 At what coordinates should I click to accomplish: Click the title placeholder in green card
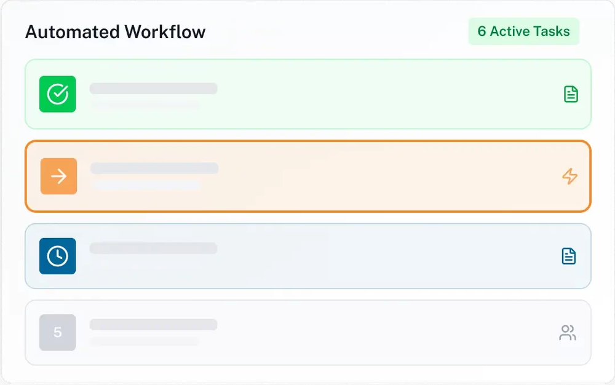pyautogui.click(x=154, y=89)
